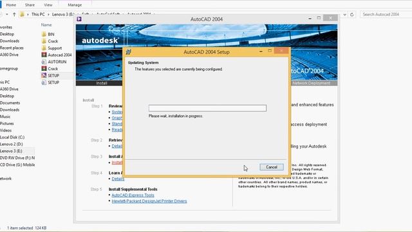Switch to the Install tab in AutoCAD browser
Image resolution: width=412 pixels, height=232 pixels.
pyautogui.click(x=102, y=83)
